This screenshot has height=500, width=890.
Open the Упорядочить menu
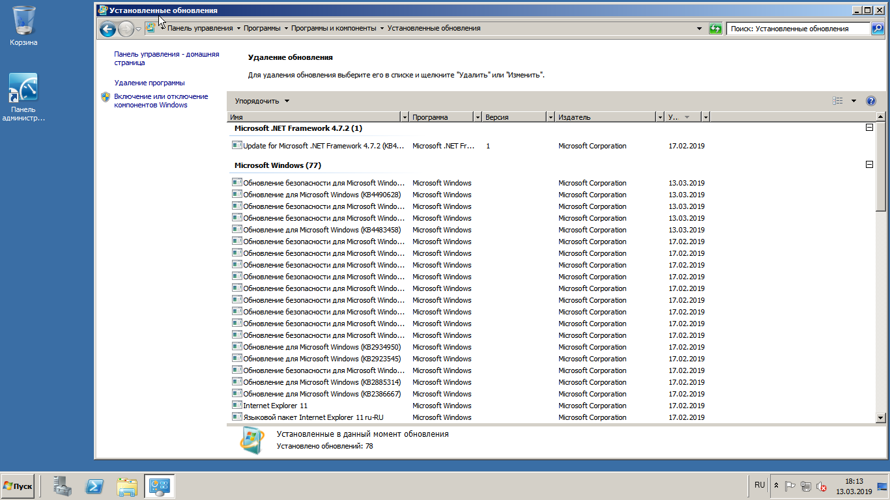pyautogui.click(x=262, y=101)
